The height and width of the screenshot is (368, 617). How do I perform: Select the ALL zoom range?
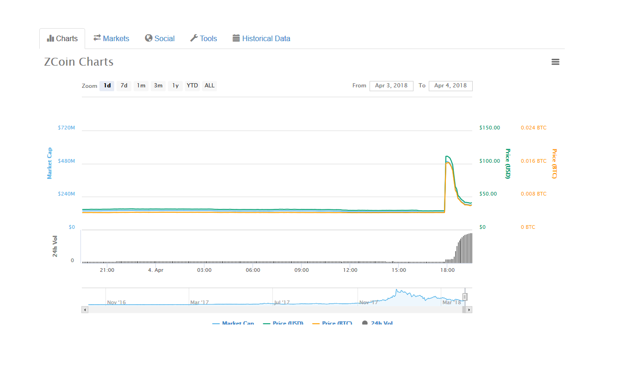[x=209, y=86]
